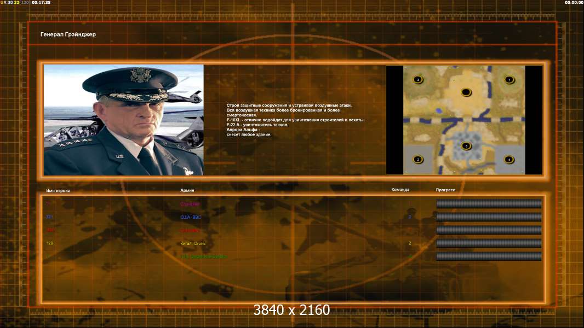584x328 pixels.
Task: Click the blue 'США. ВВС' army entry
Action: coord(190,217)
